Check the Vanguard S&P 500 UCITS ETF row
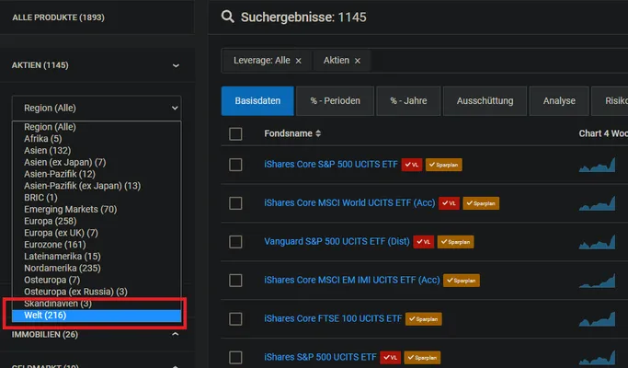The image size is (628, 368). pyautogui.click(x=235, y=242)
